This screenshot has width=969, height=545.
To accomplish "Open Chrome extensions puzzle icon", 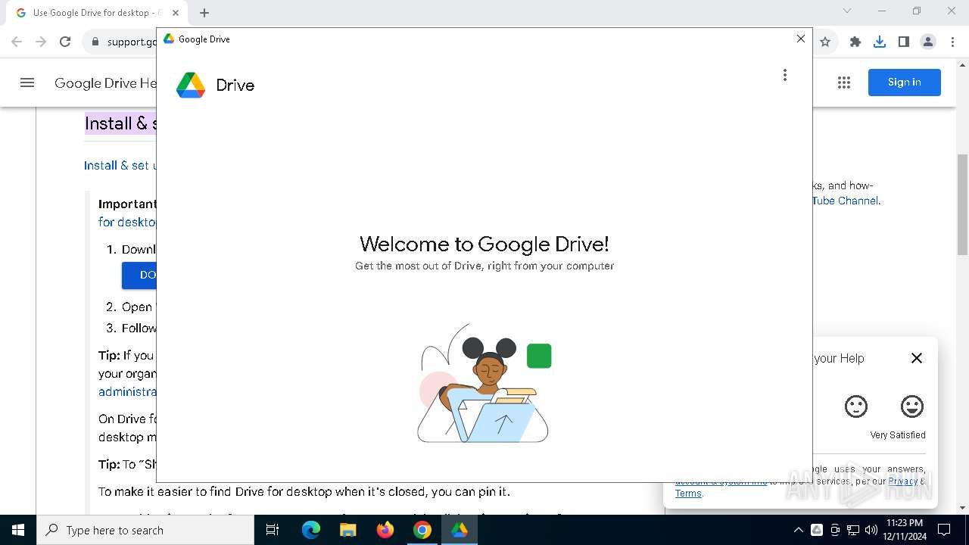I will click(x=855, y=42).
